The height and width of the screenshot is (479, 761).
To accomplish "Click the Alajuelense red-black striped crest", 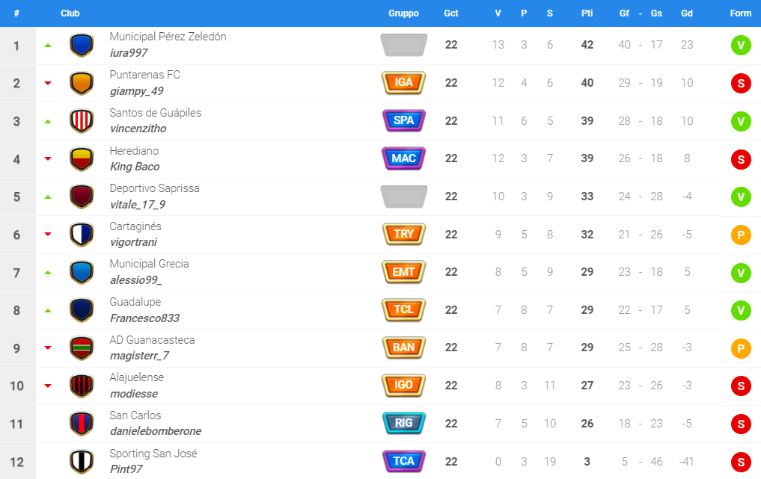I will [x=82, y=386].
